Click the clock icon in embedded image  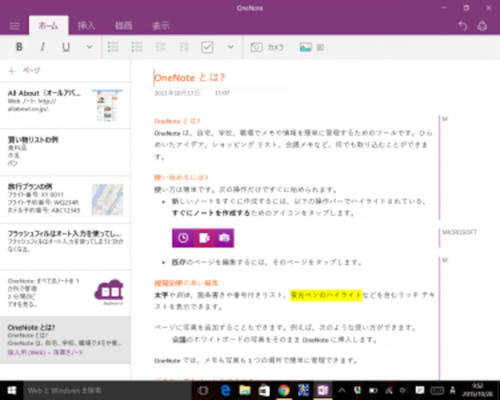[x=183, y=238]
